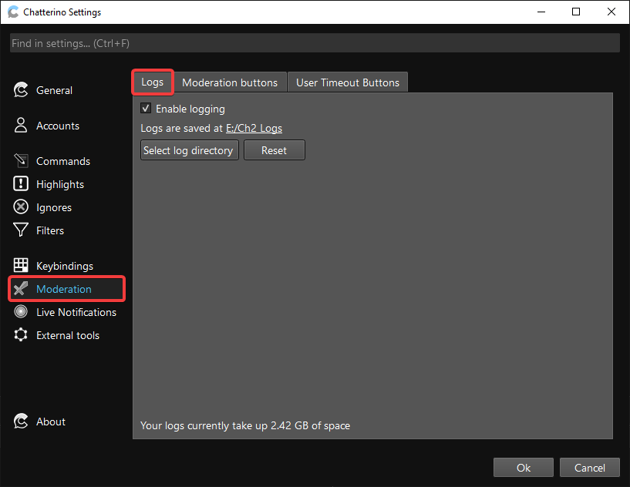Go to External tools settings

click(x=66, y=335)
